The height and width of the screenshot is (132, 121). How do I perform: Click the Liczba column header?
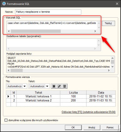pos(73,92)
